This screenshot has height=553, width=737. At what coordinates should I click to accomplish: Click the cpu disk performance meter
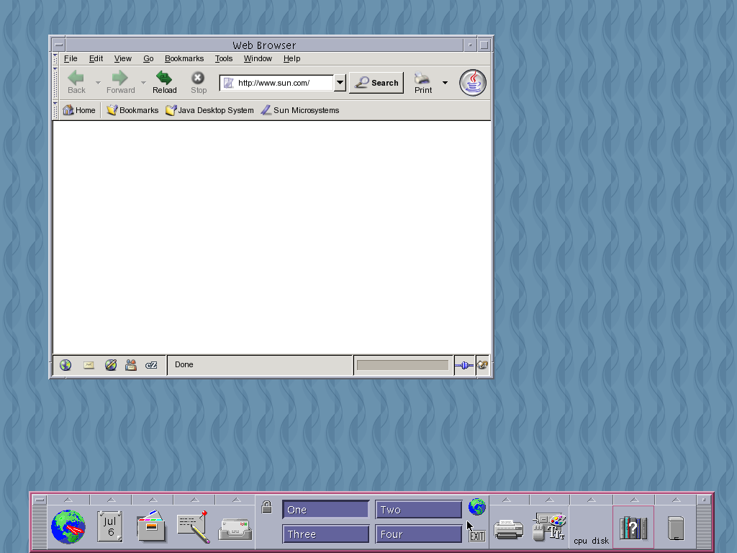(591, 528)
